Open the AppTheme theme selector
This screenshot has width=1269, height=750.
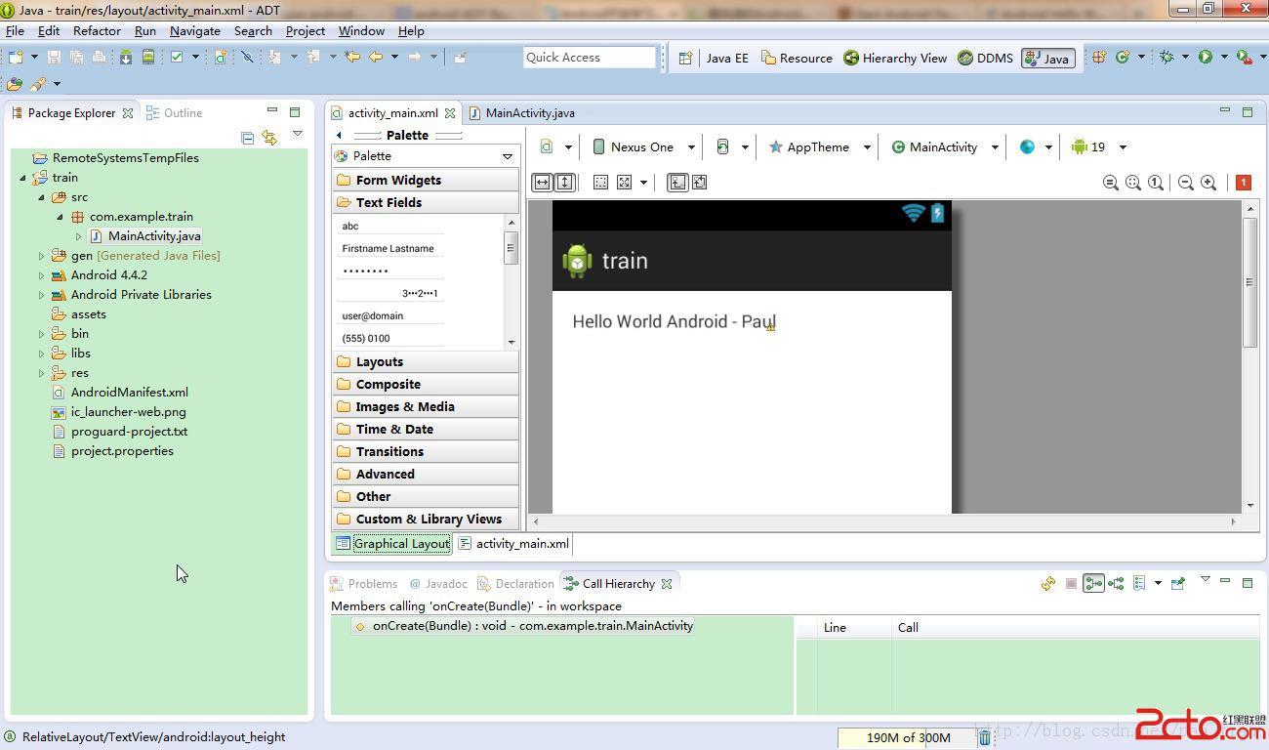(817, 147)
